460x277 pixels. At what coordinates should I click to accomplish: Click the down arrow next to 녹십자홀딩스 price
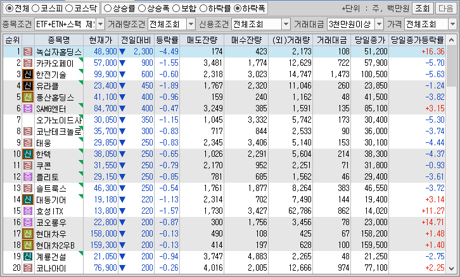pos(122,52)
